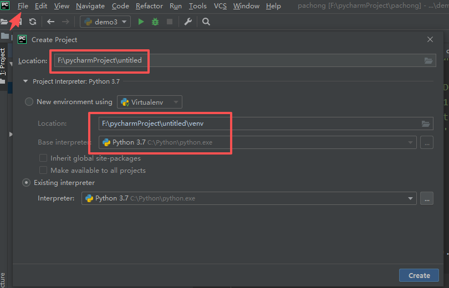Open the existing Interpreter dropdown
The height and width of the screenshot is (288, 449).
coord(249,198)
